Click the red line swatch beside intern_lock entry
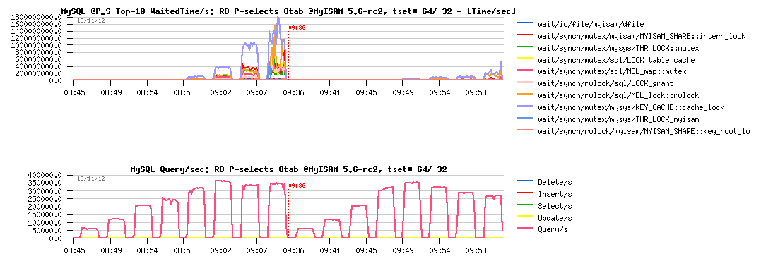Image resolution: width=761 pixels, height=261 pixels. pos(524,35)
